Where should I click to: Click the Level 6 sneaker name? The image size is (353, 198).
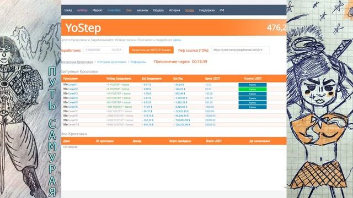pyautogui.click(x=73, y=107)
